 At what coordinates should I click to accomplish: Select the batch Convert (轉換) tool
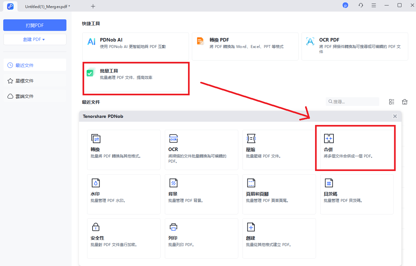point(124,150)
